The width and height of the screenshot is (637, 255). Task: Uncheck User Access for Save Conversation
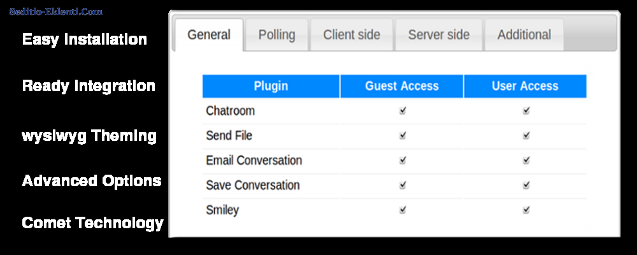coord(526,185)
